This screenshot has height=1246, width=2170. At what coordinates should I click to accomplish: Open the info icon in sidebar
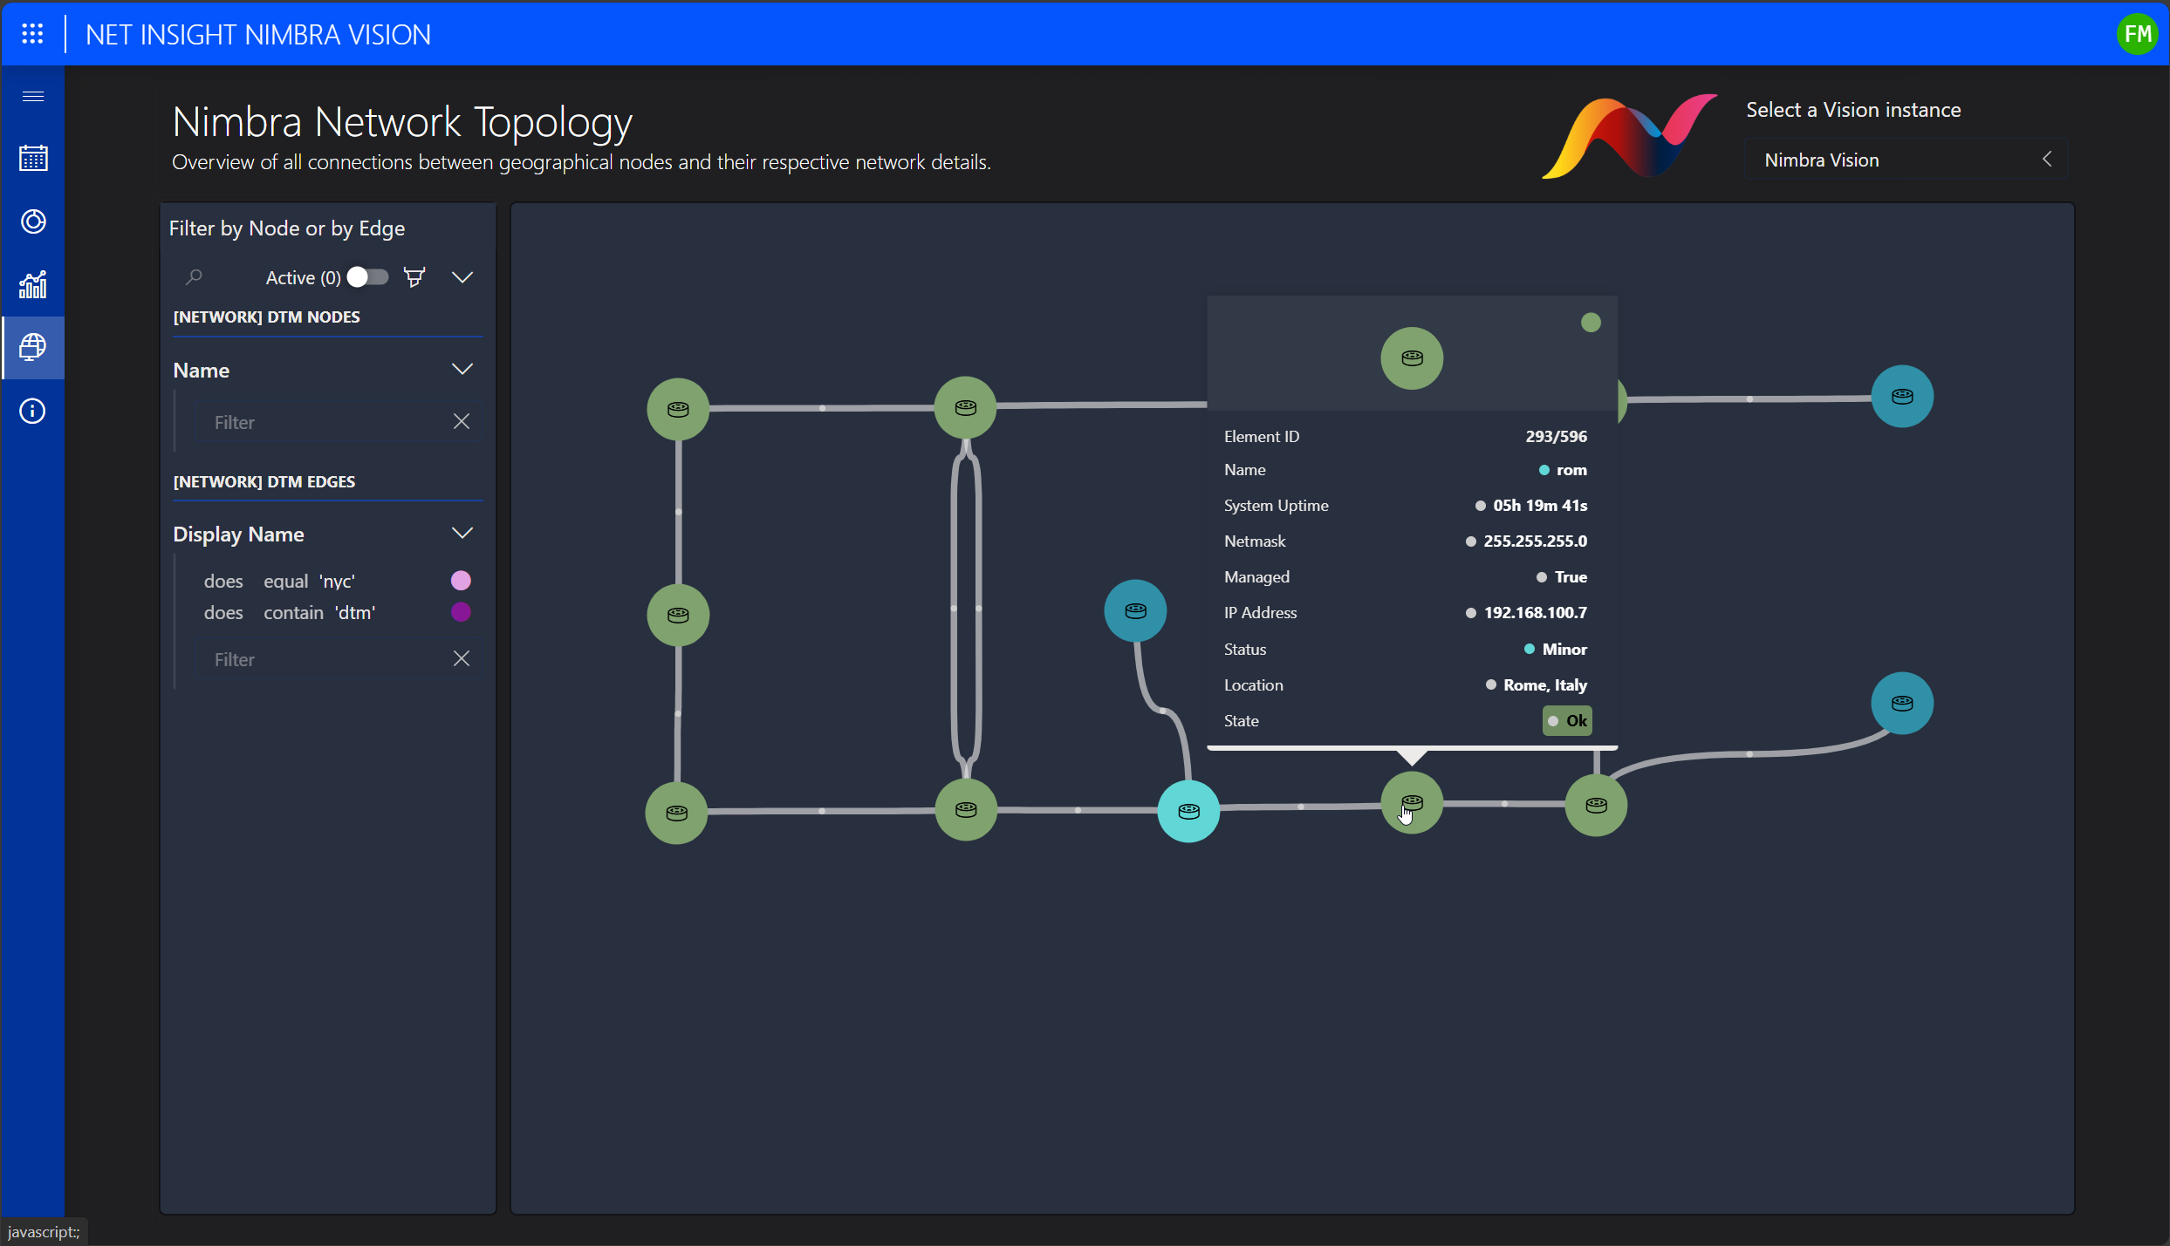[x=32, y=411]
